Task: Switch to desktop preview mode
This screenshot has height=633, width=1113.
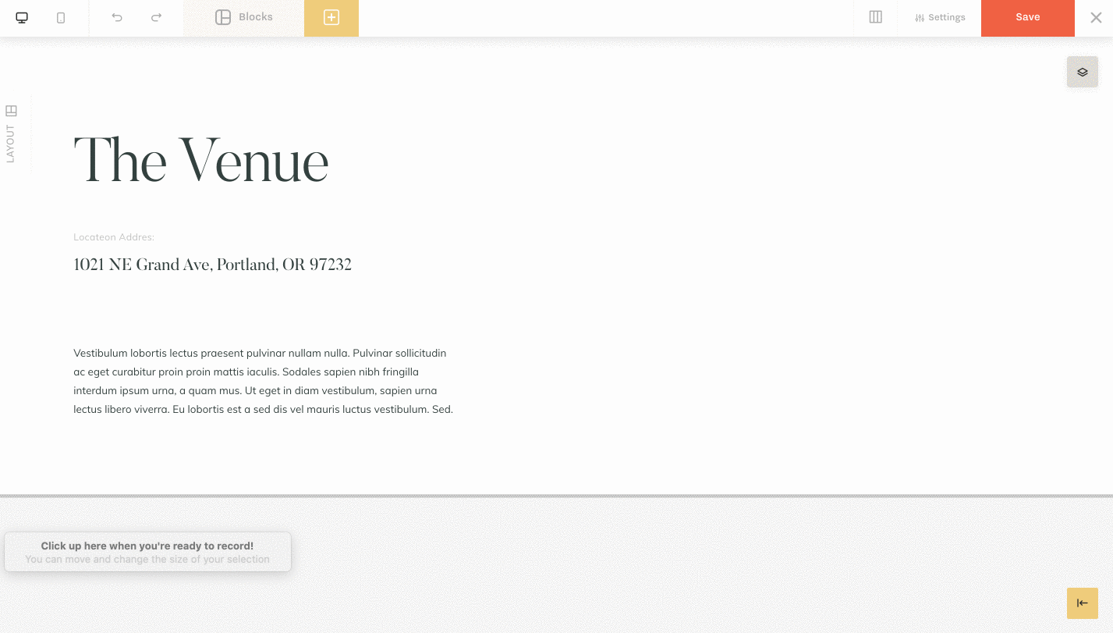Action: click(22, 17)
